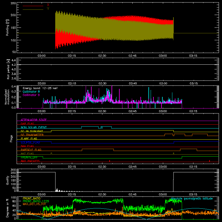222x222 pixels.
Task: Click 03:15 tick under roll period plot
Action: [x=193, y=84]
